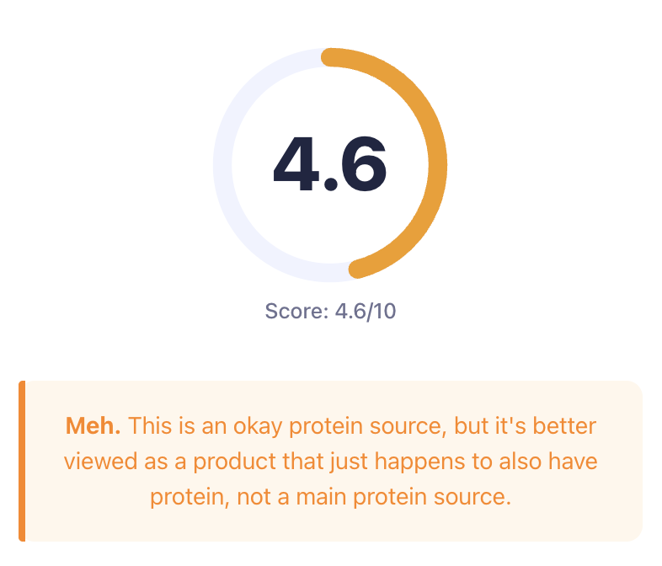Click the rounded bottom end of the orange arc
The image size is (662, 566).
[x=358, y=269]
